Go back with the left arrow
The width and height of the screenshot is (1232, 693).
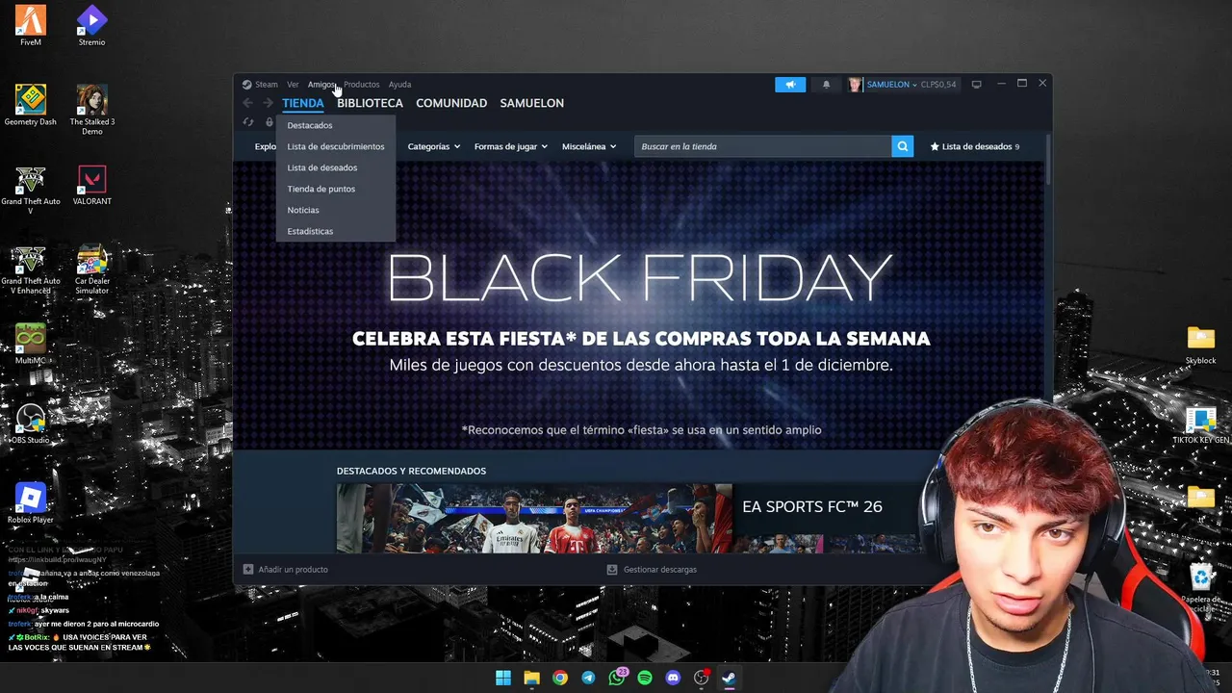[x=248, y=103]
